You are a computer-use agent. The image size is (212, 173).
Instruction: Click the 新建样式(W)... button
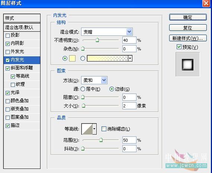[188, 38]
